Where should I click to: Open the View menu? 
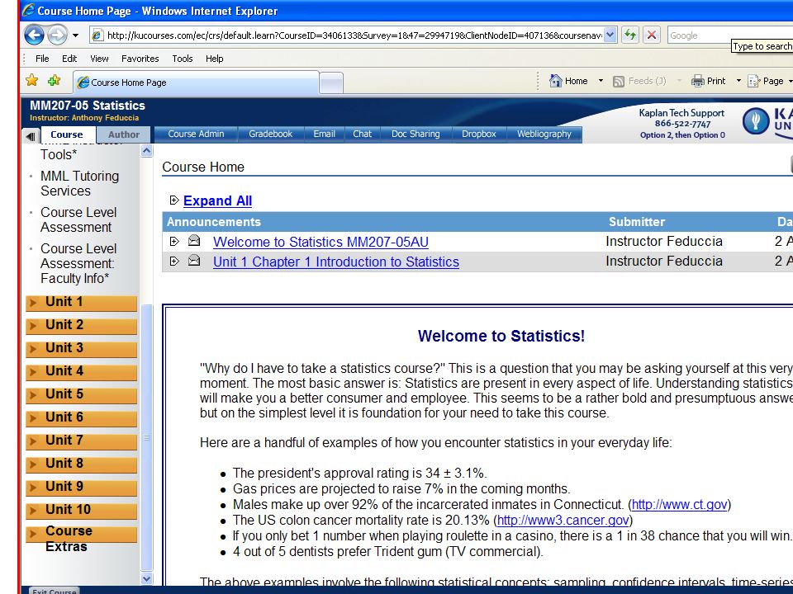99,59
